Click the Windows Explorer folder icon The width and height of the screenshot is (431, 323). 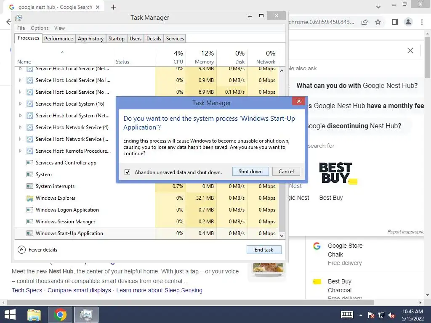(x=30, y=198)
